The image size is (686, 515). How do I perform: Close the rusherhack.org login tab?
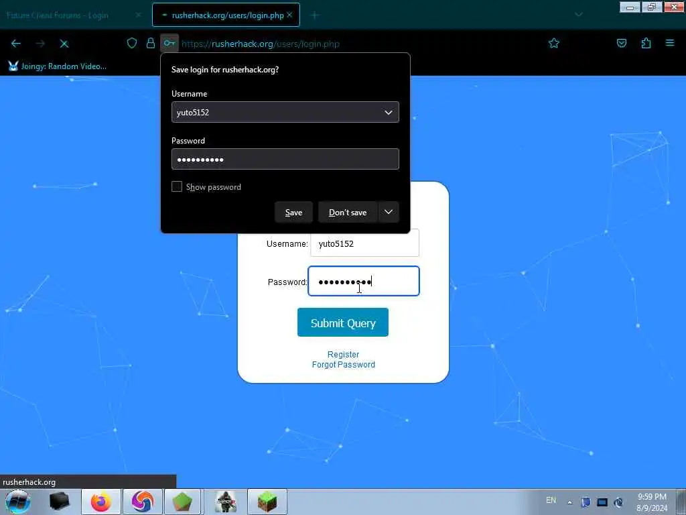[x=289, y=15]
